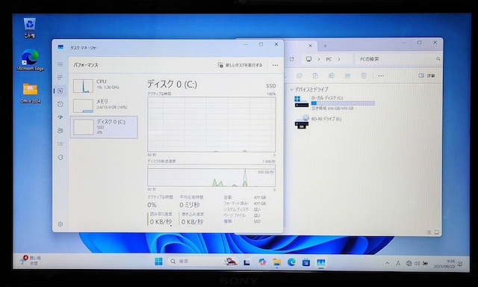
Task: Click the Copy icon in Explorer toolbar
Action: pos(299,75)
